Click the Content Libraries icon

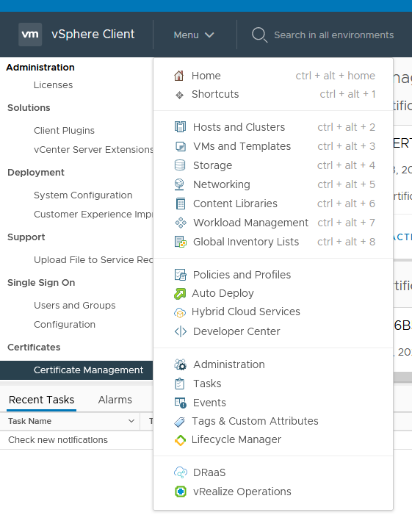[181, 204]
